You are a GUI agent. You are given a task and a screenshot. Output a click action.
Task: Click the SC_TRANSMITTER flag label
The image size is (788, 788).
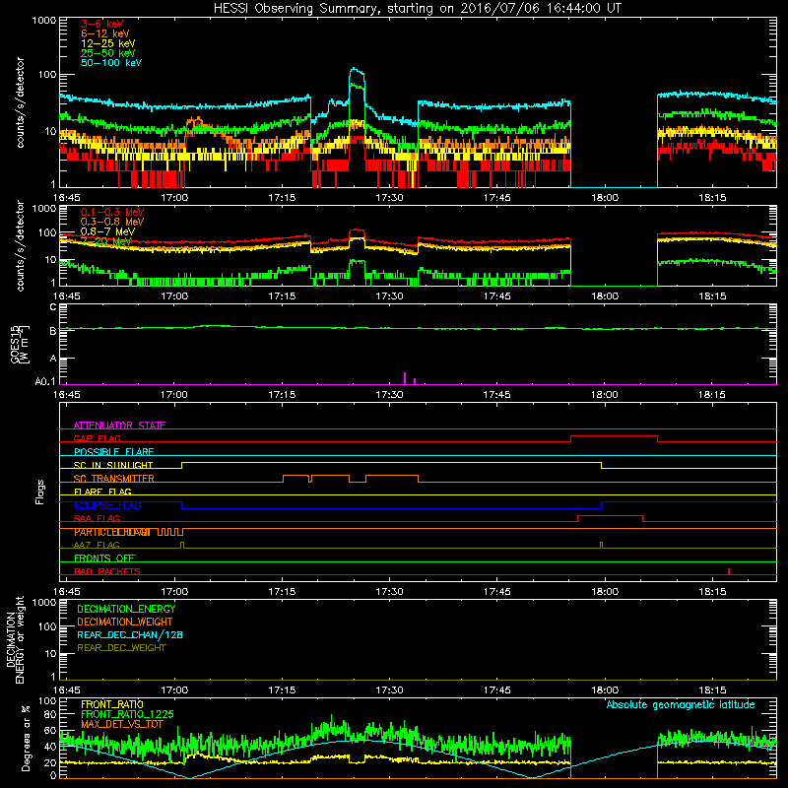113,479
